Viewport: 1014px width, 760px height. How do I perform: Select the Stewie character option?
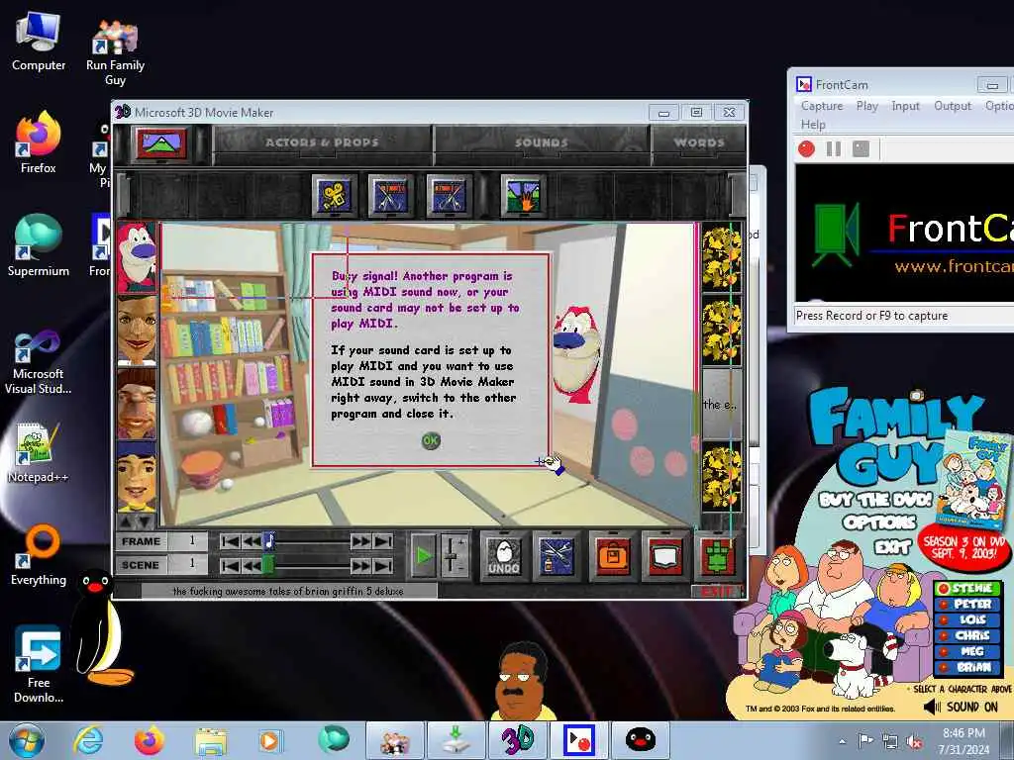coord(967,589)
